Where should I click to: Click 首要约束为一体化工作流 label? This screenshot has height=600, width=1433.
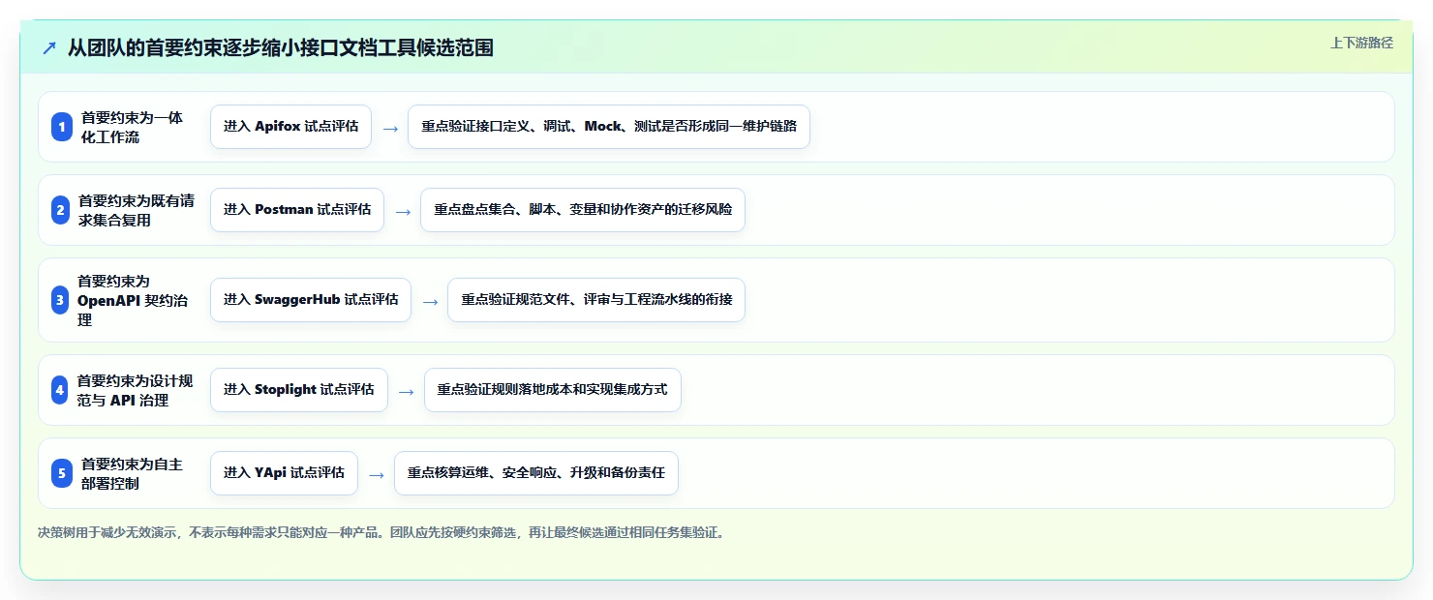[x=132, y=127]
